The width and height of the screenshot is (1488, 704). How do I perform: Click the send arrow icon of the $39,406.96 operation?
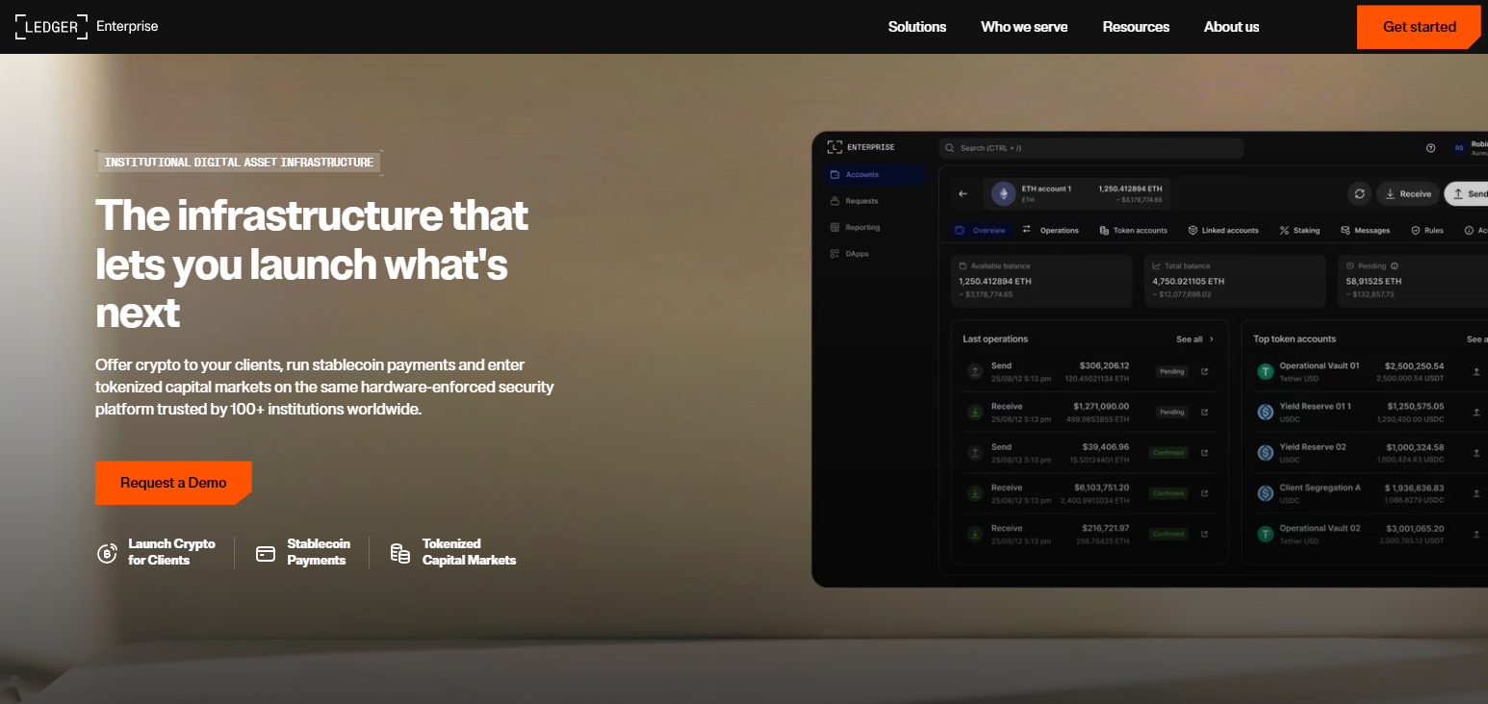975,452
